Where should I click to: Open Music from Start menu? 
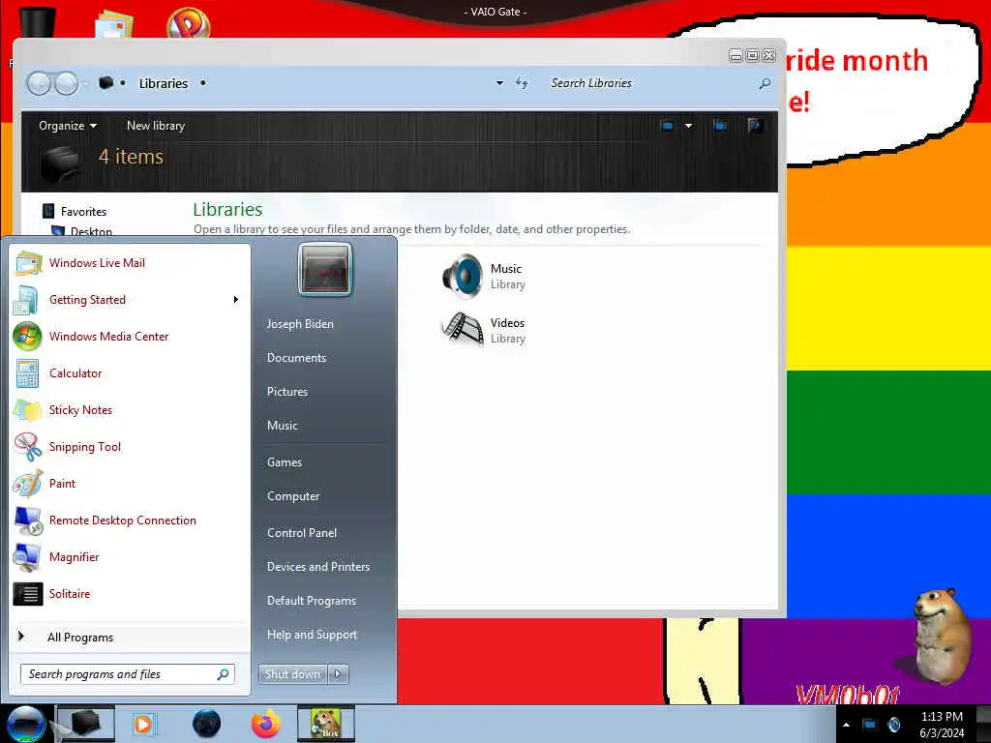282,426
